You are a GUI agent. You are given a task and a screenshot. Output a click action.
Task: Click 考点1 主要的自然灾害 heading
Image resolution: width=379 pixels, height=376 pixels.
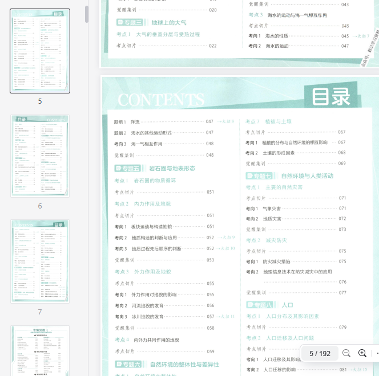274,187
